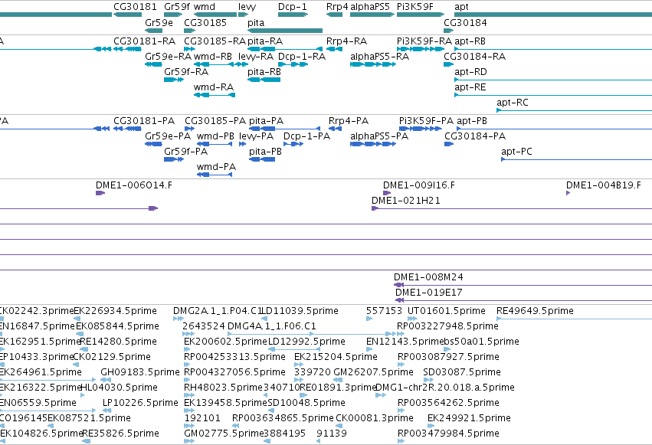Viewport: 652px width, 445px height.
Task: Select the LP10226.5prime EST
Action: (105, 411)
